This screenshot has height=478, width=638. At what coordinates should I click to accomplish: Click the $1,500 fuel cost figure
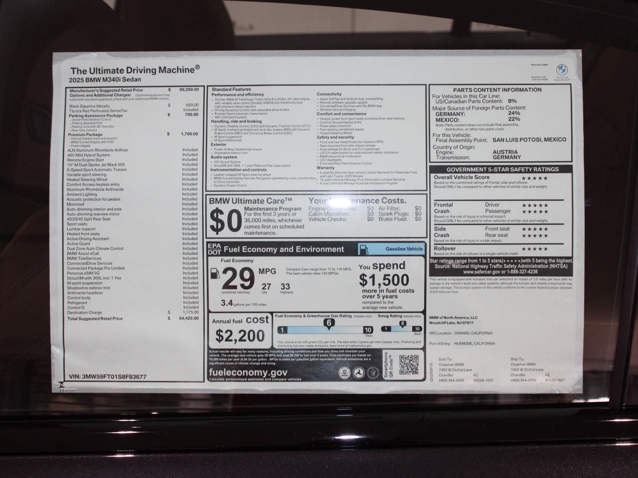tap(384, 280)
